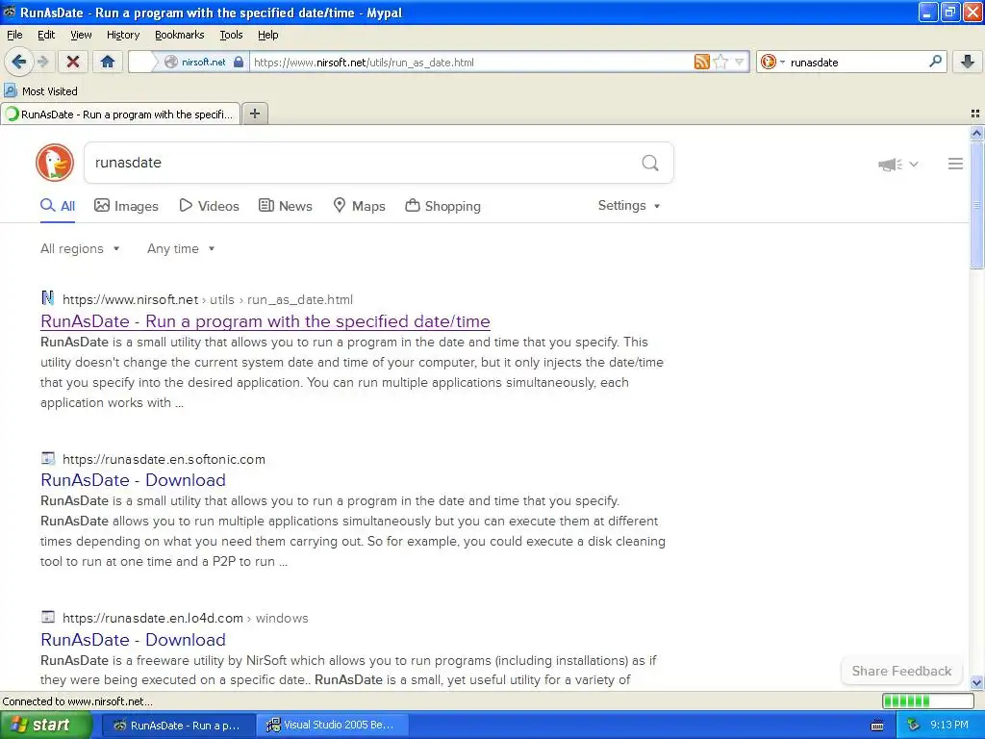Open the Bookmarks menu
Viewport: 985px width, 739px height.
[179, 35]
